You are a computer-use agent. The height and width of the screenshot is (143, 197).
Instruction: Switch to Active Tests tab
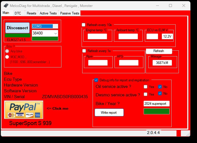(48, 13)
